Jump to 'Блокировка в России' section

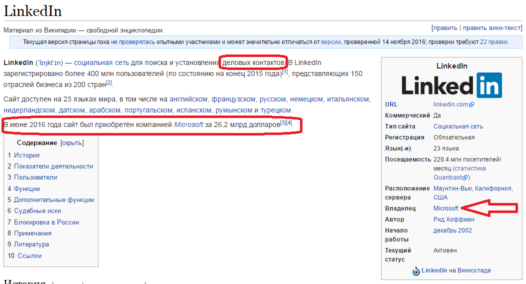(46, 222)
